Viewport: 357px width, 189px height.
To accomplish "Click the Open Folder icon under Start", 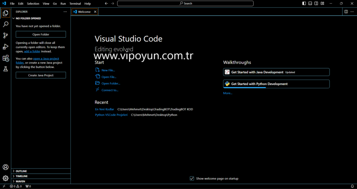I will tap(98, 83).
